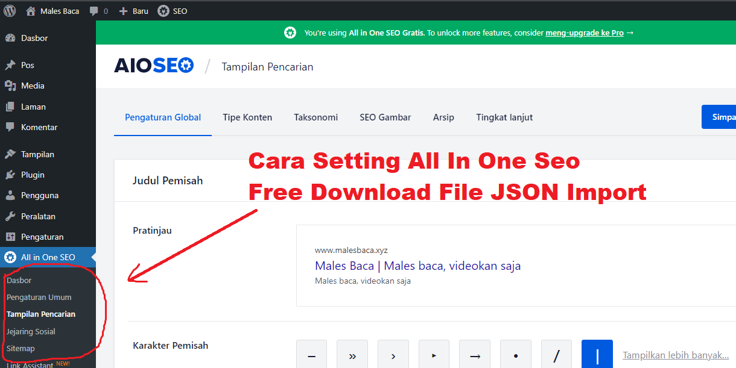Select the double angle » separator

coord(352,355)
